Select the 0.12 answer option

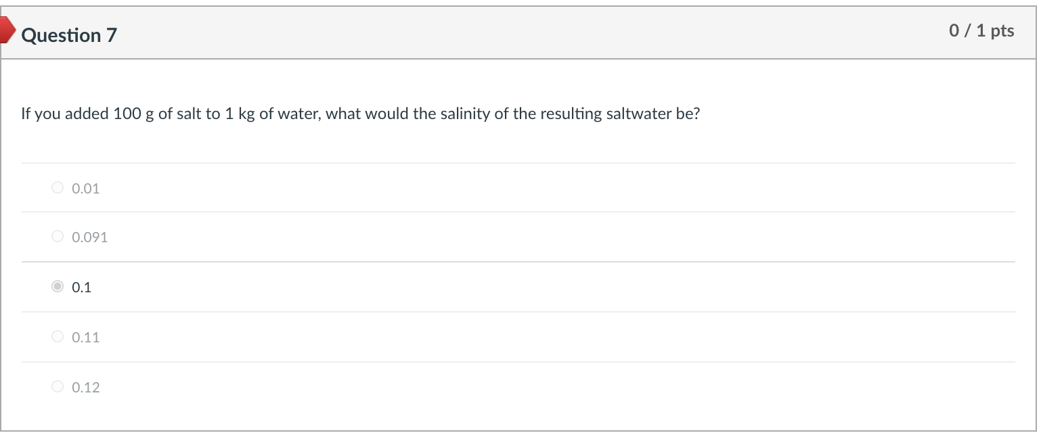[58, 386]
